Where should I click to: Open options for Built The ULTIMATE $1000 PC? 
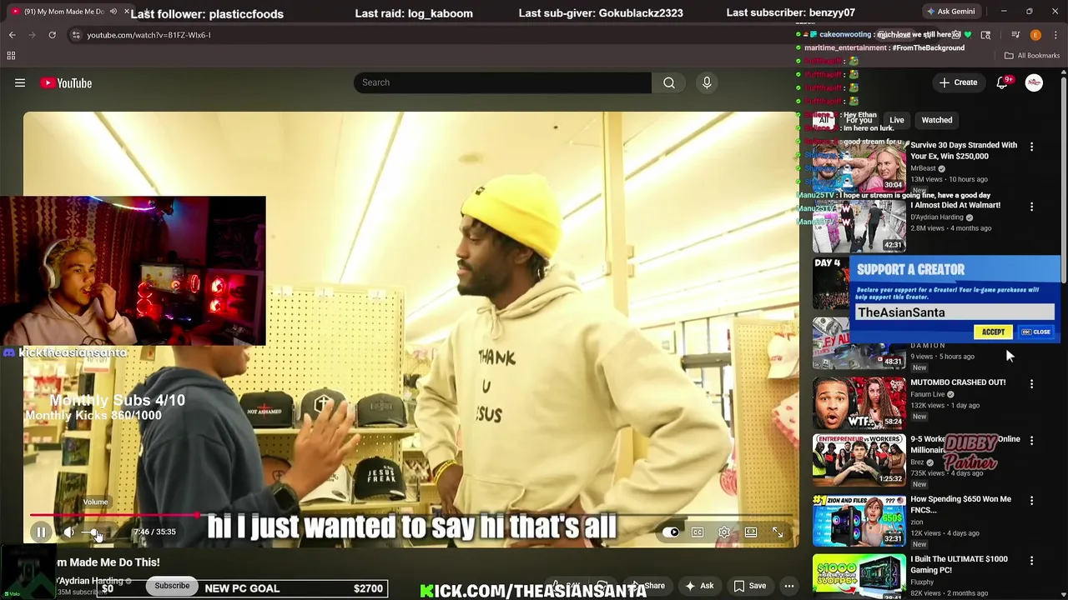[1031, 561]
